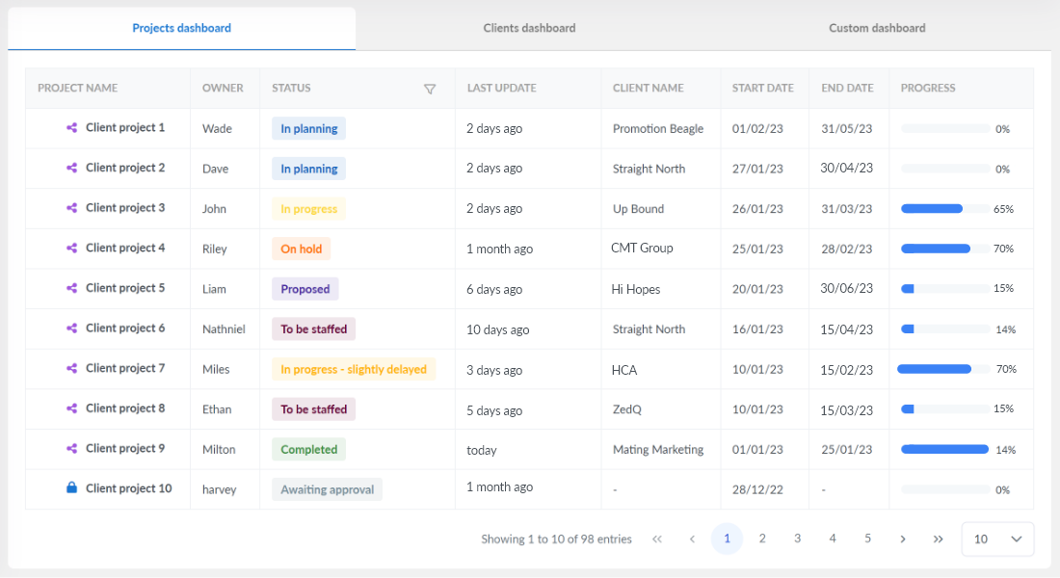1060x578 pixels.
Task: Toggle the 'Completed' badge for Client project 9
Action: 308,449
